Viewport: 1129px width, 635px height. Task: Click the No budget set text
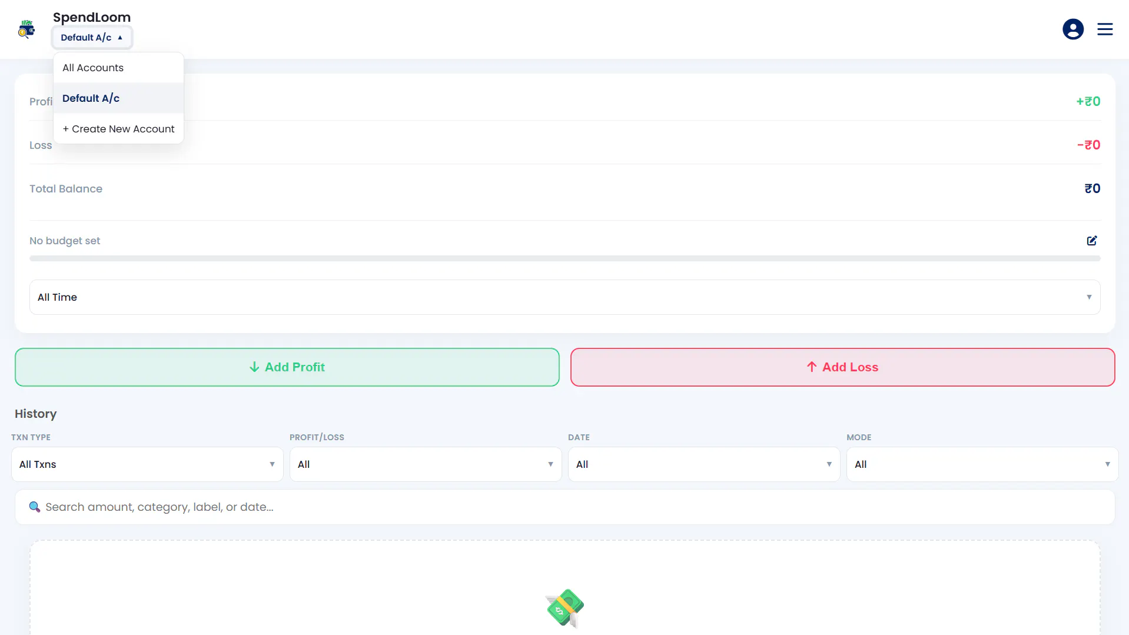65,241
